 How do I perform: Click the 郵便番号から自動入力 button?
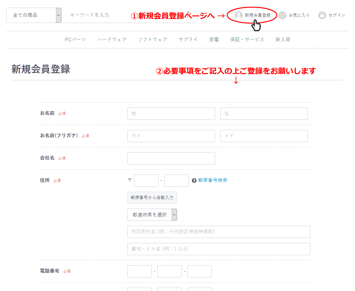152,198
